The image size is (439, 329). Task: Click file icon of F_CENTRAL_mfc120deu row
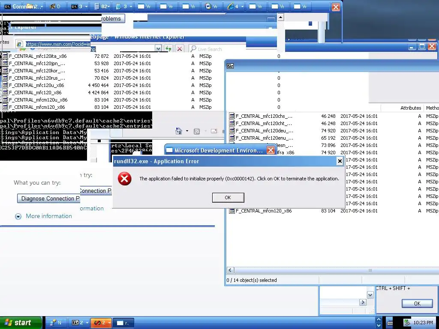pyautogui.click(x=232, y=130)
